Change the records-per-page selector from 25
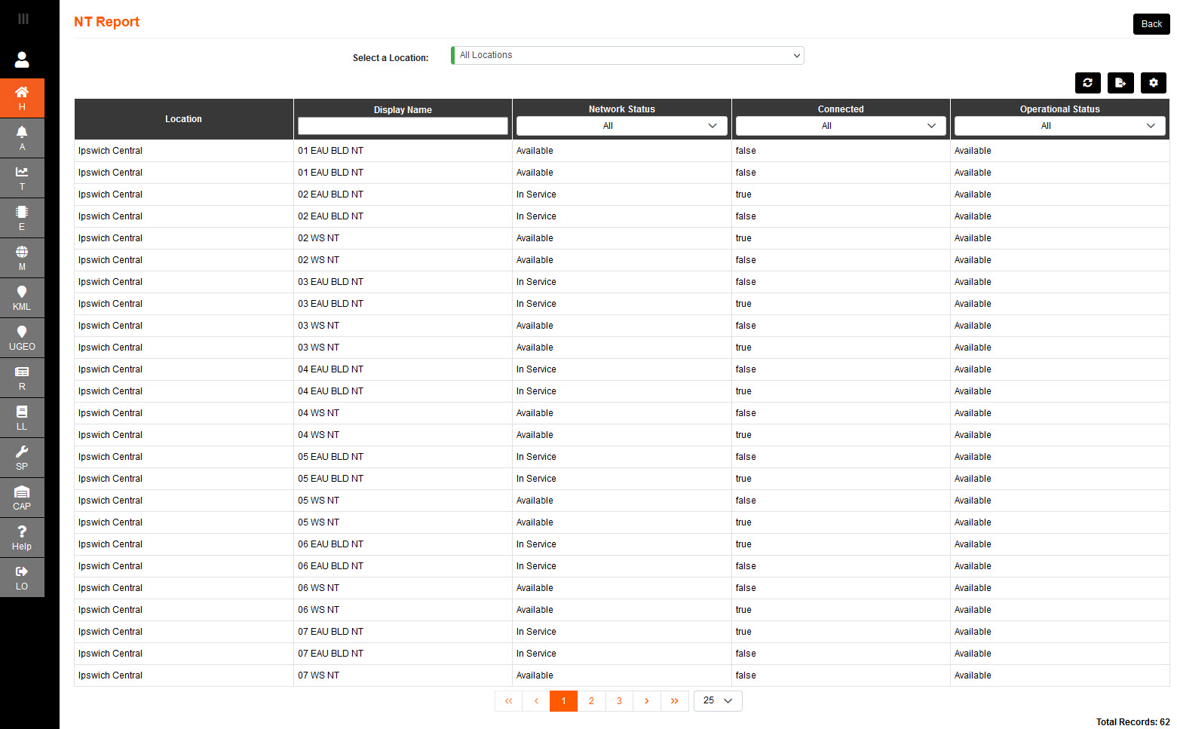The image size is (1177, 729). click(717, 700)
